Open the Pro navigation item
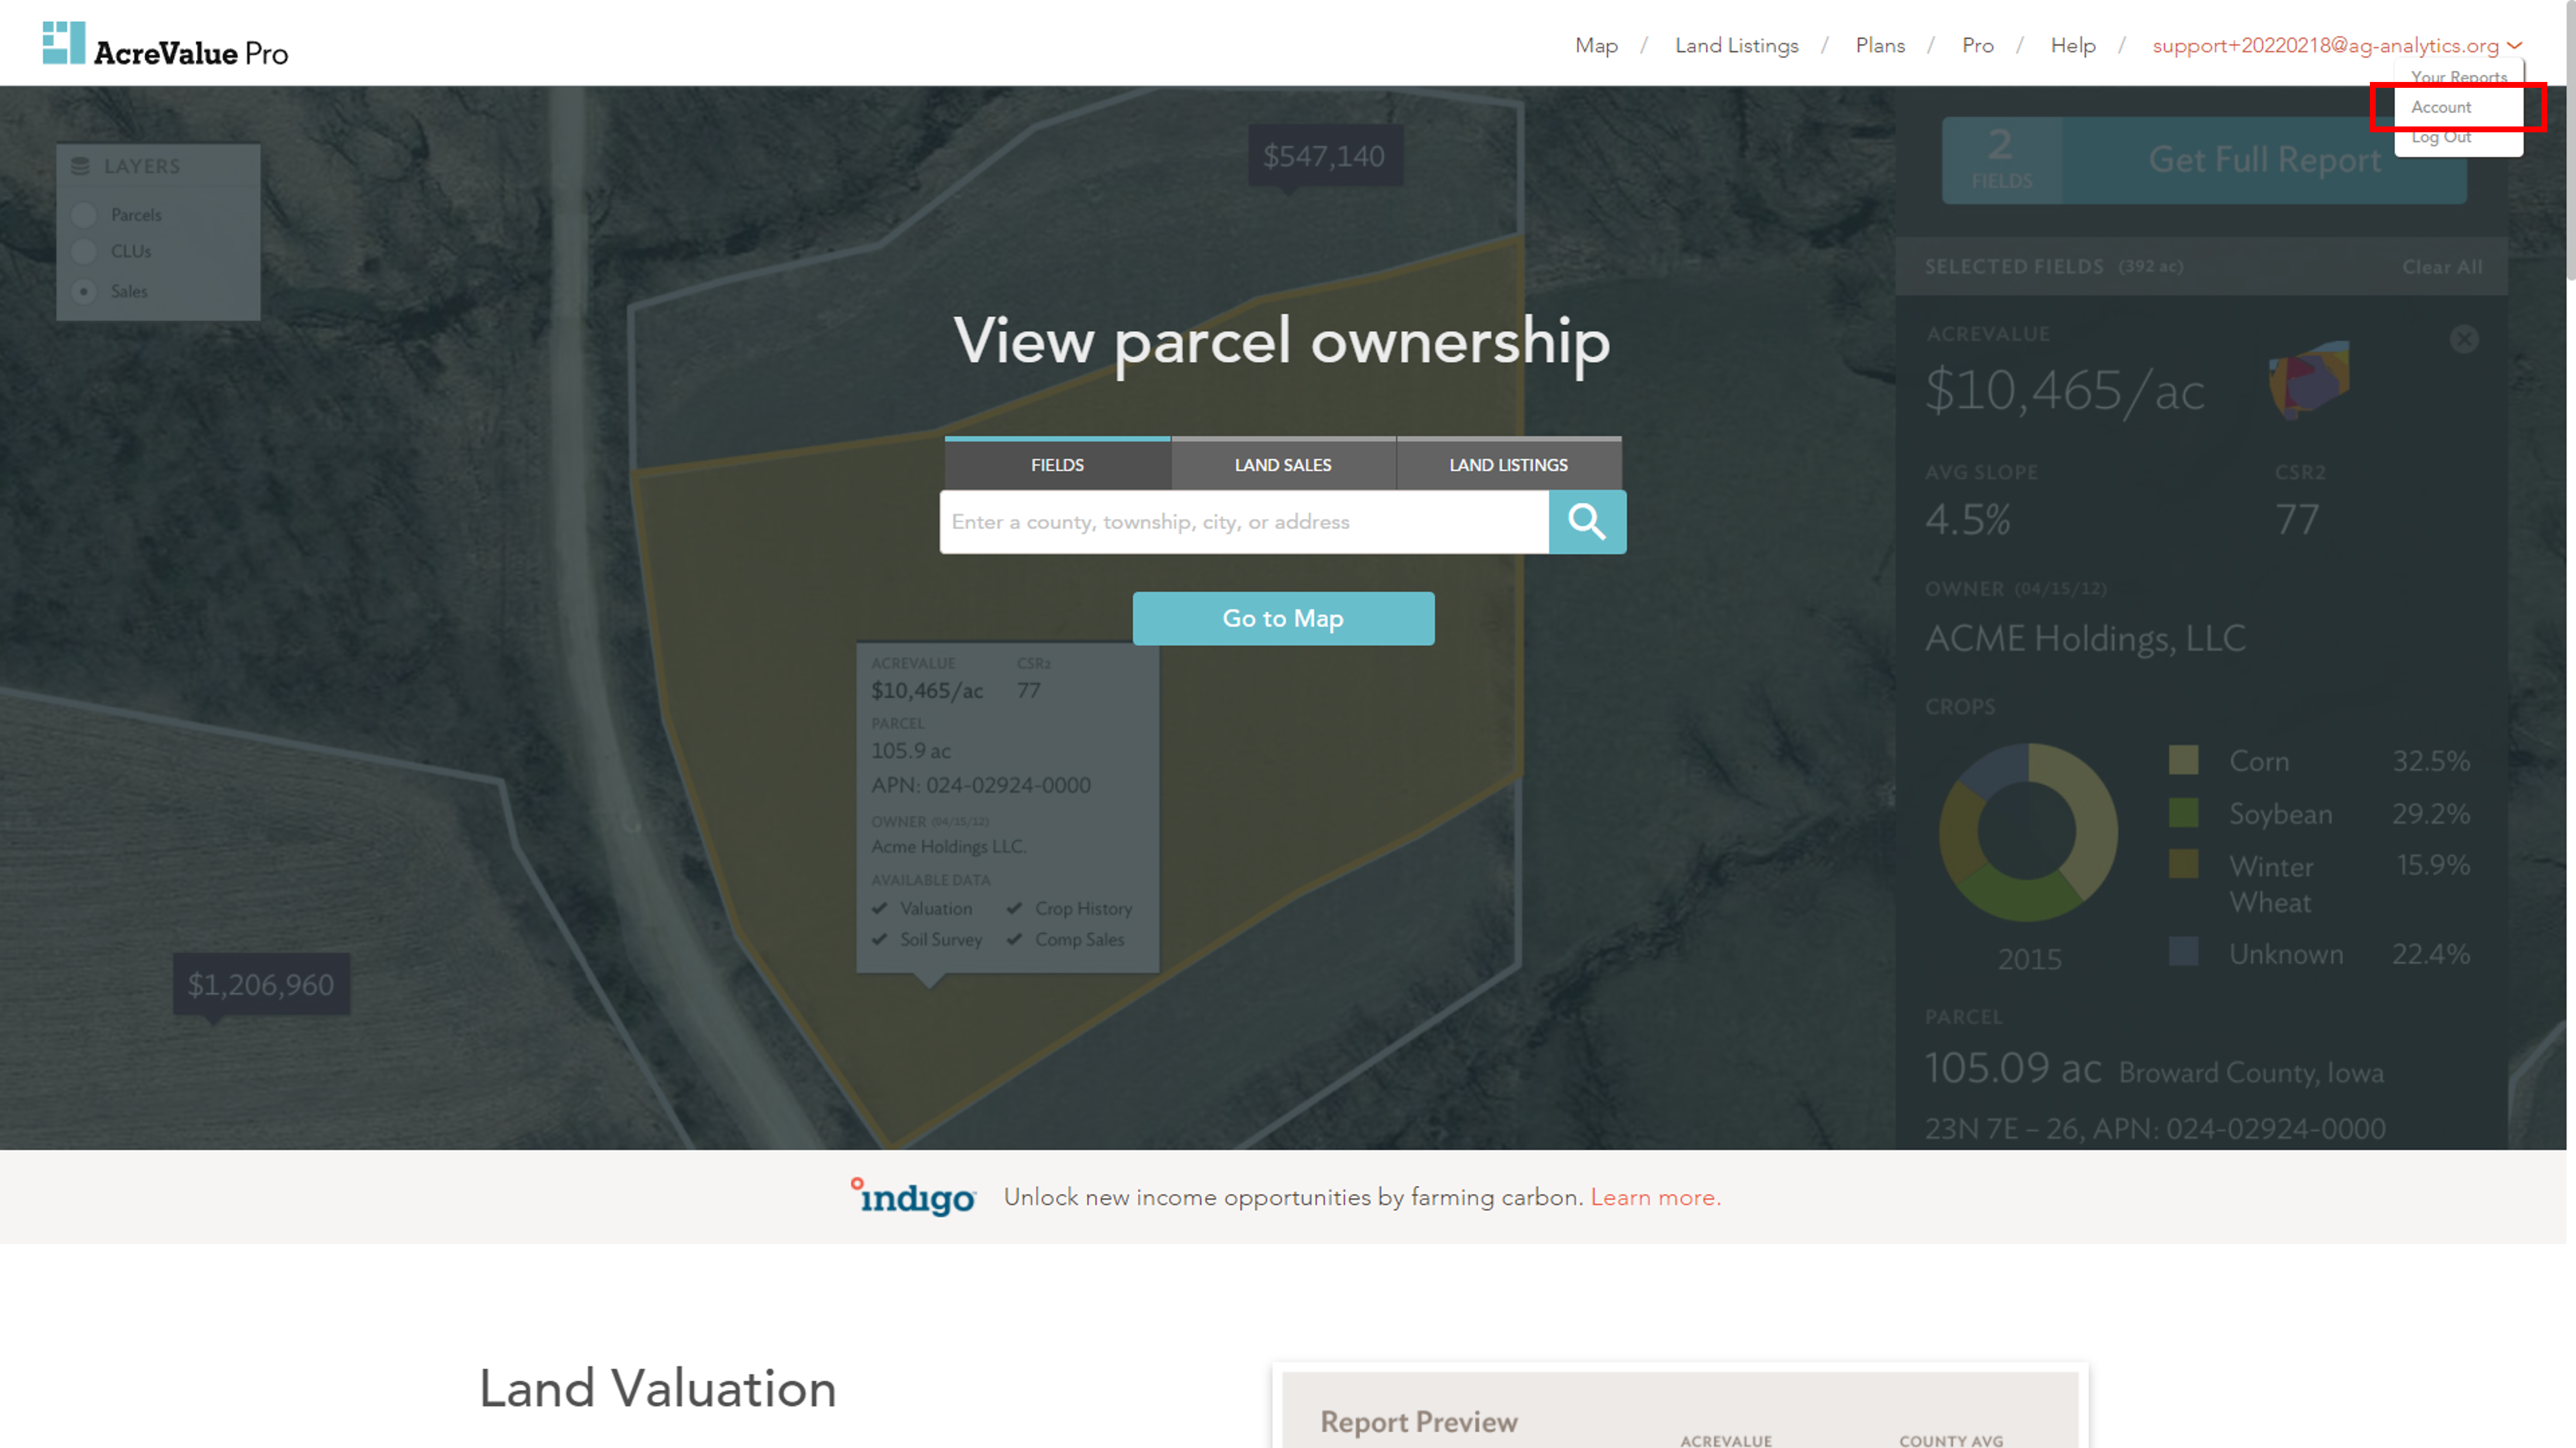This screenshot has width=2576, height=1448. coord(1977,46)
